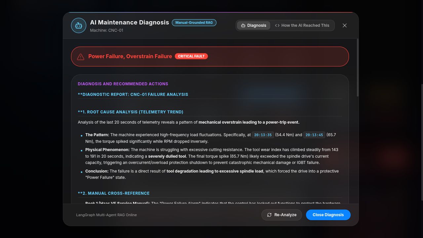The image size is (423, 238).
Task: Switch to the Diagnosis tab
Action: [253, 25]
